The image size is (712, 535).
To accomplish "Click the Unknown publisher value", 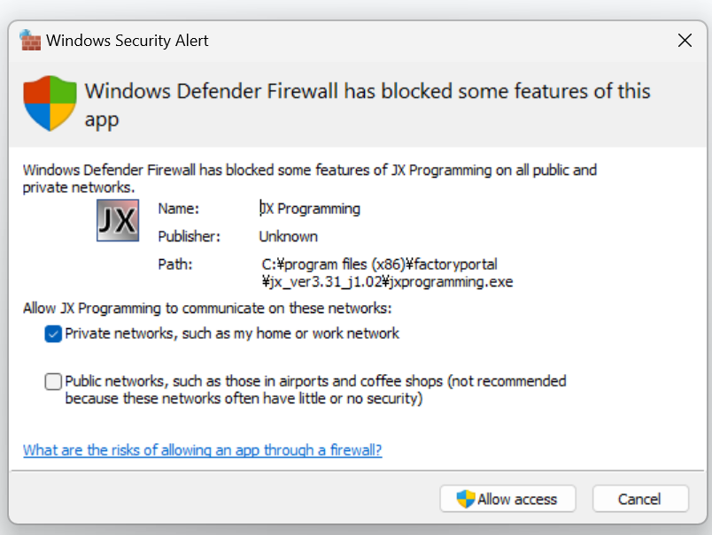I will point(289,237).
